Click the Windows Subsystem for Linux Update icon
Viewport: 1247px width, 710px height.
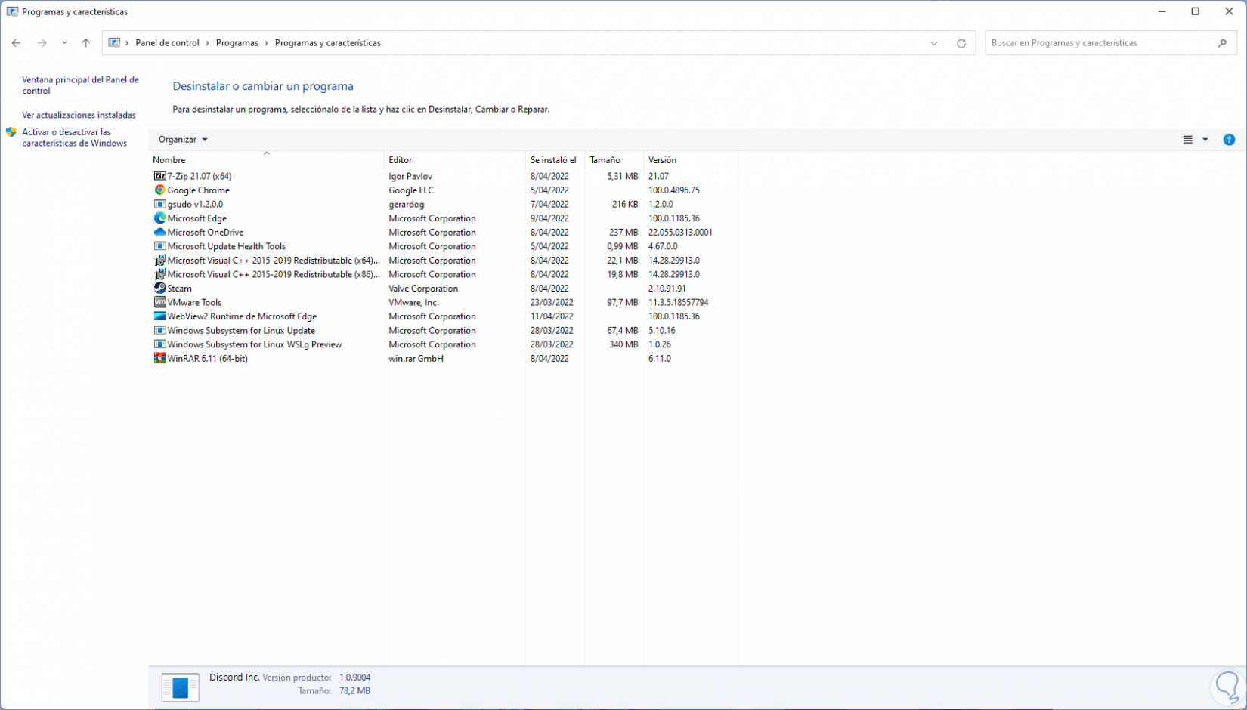pyautogui.click(x=159, y=331)
